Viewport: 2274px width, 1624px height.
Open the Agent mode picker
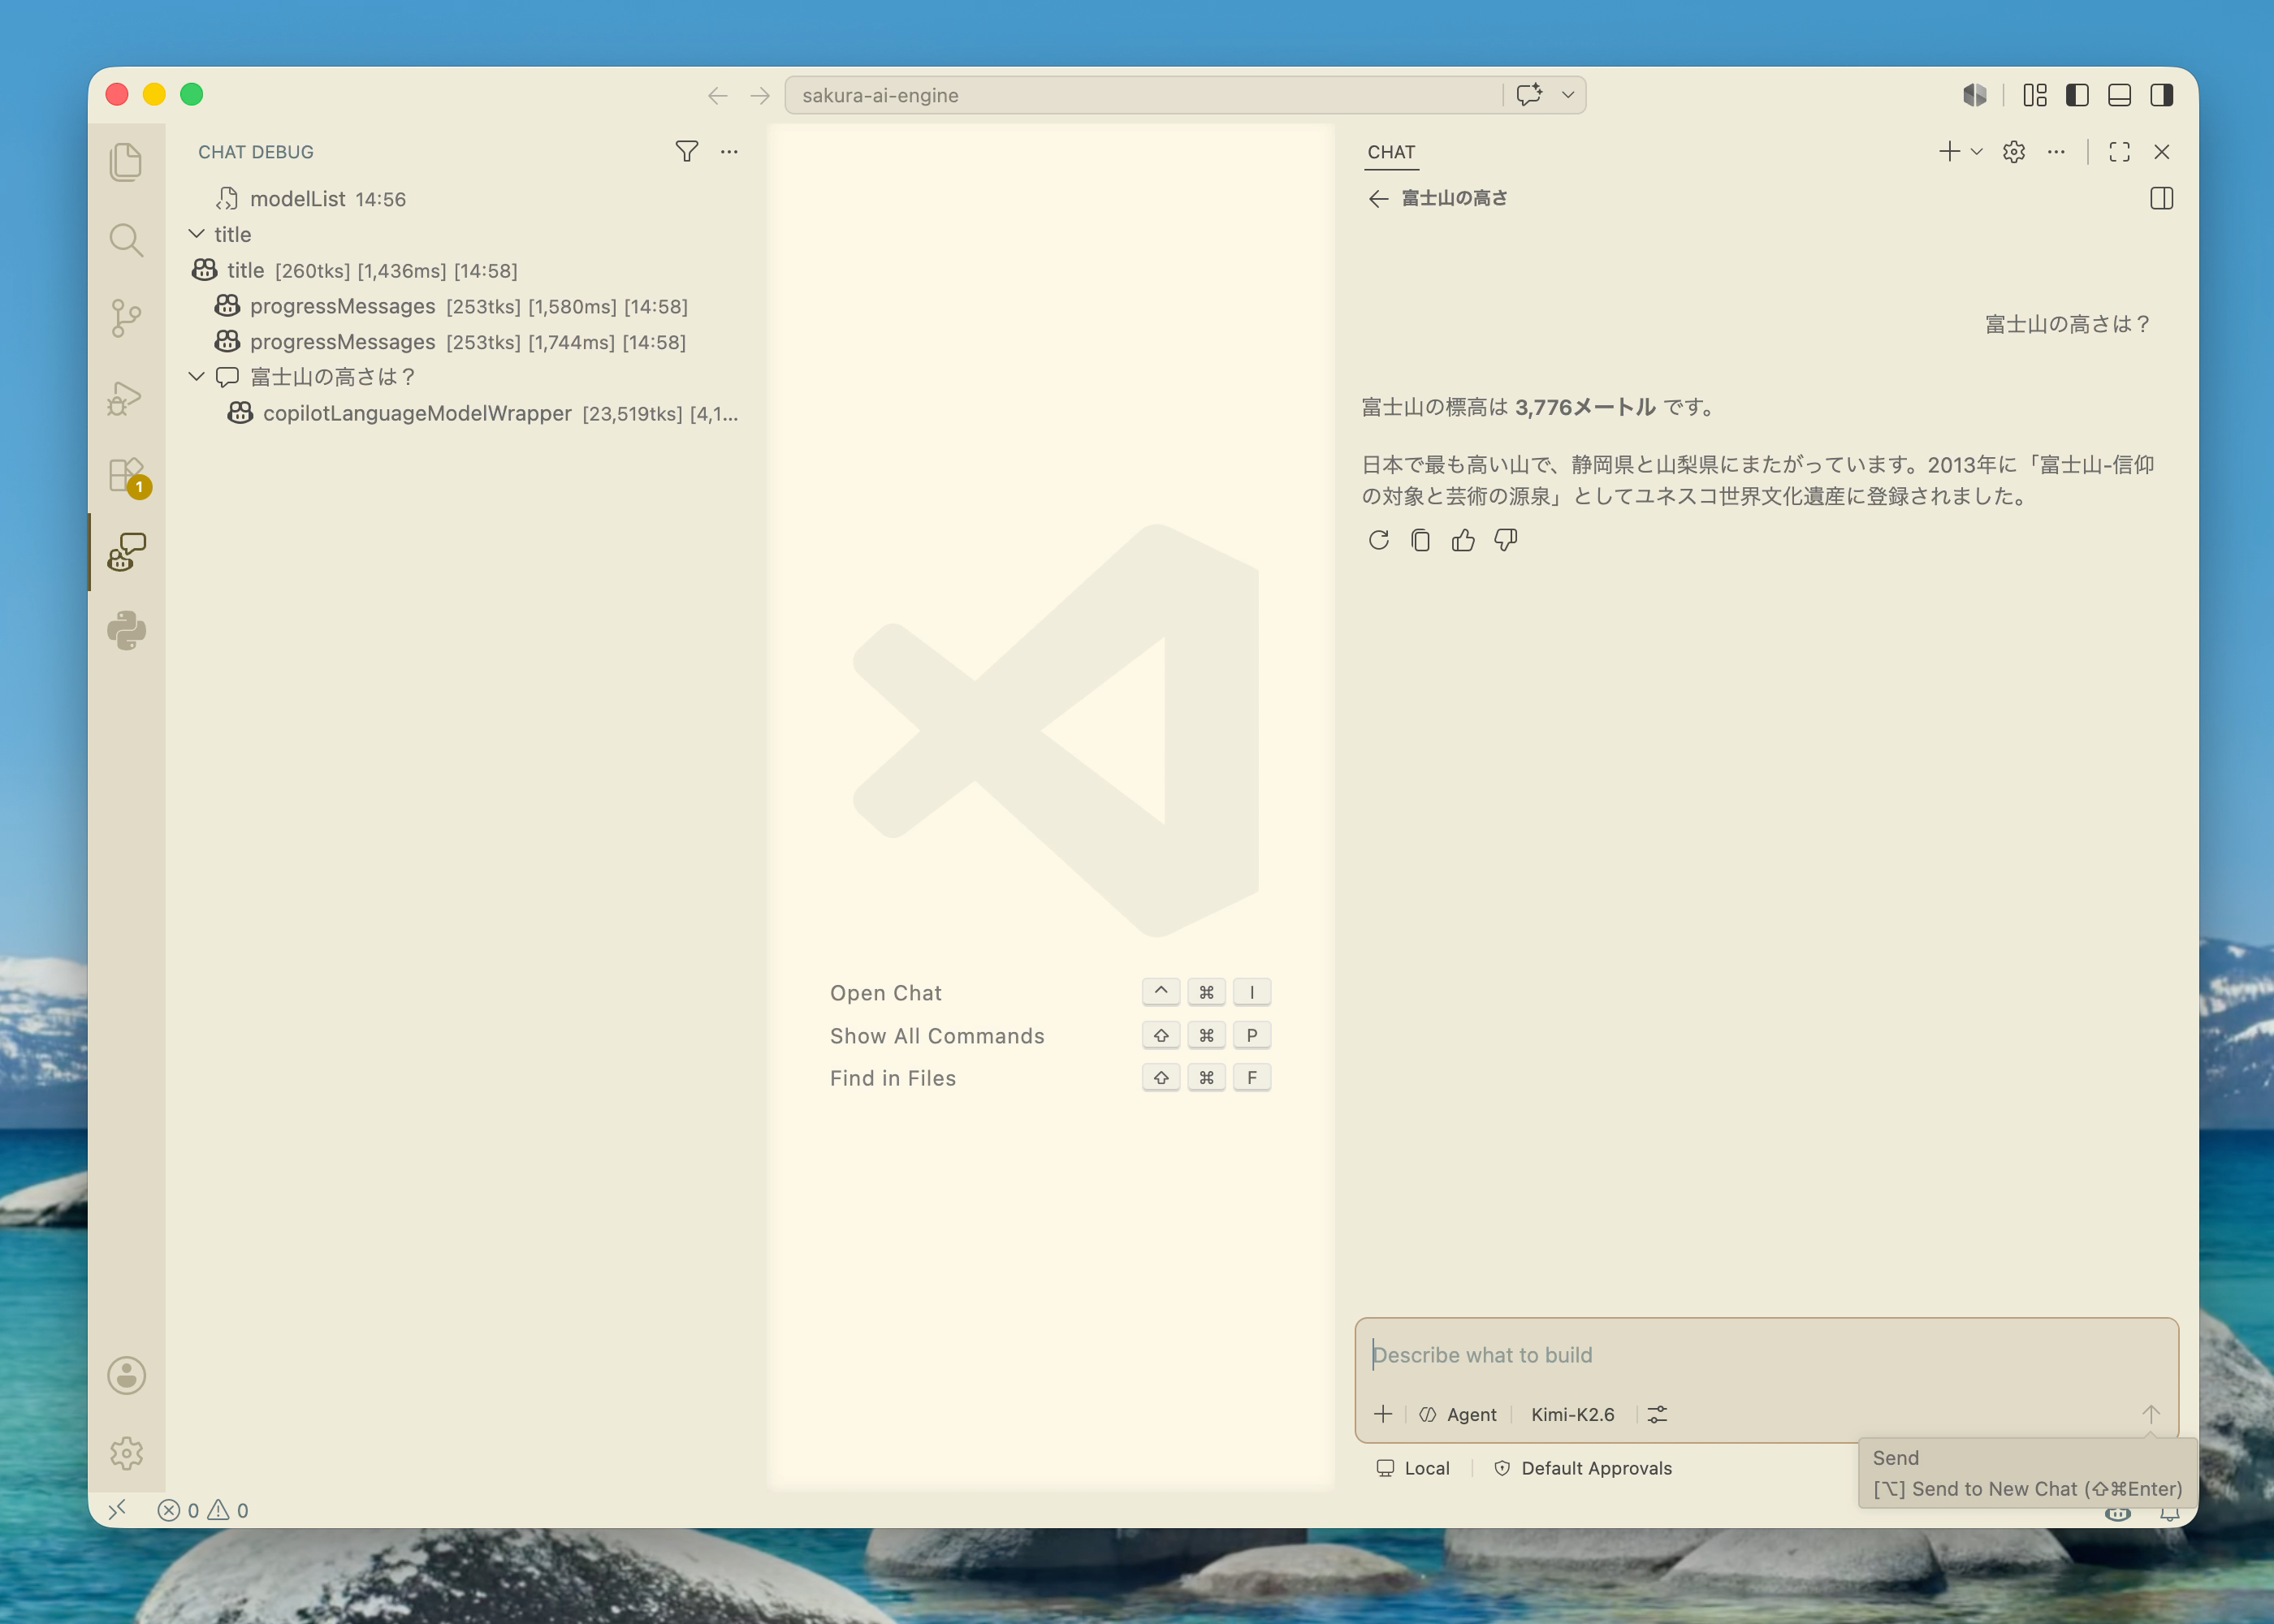point(1458,1414)
